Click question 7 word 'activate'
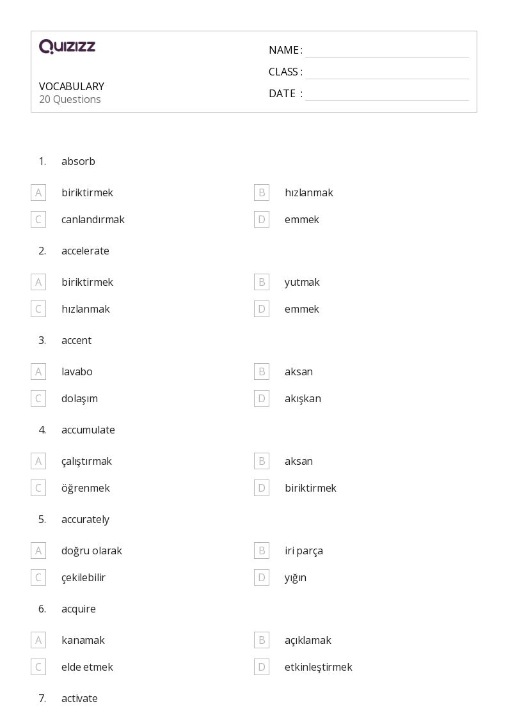This screenshot has width=508, height=718. pos(79,698)
